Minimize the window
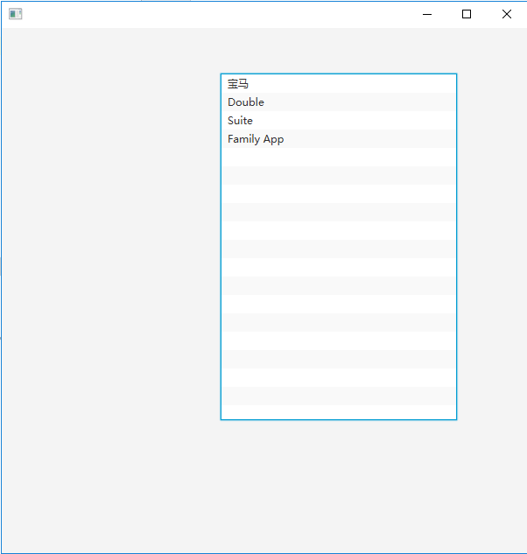Screen dimensions: 527x554 (427, 15)
